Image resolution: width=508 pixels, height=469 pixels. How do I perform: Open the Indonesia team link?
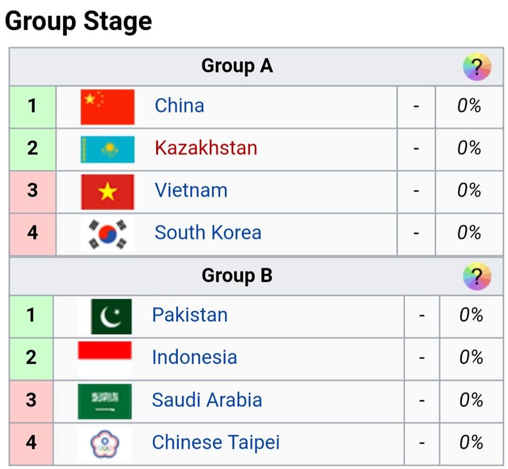pyautogui.click(x=194, y=357)
